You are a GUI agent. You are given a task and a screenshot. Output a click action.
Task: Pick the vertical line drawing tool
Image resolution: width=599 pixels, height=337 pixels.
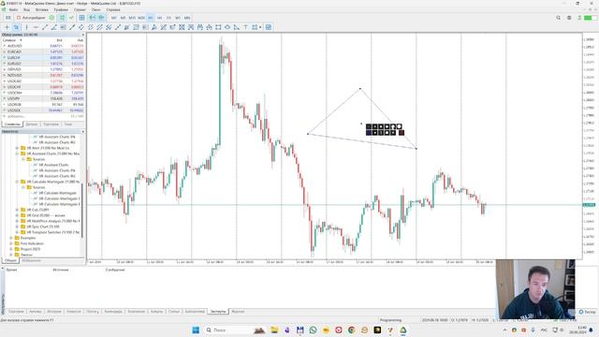26,27
